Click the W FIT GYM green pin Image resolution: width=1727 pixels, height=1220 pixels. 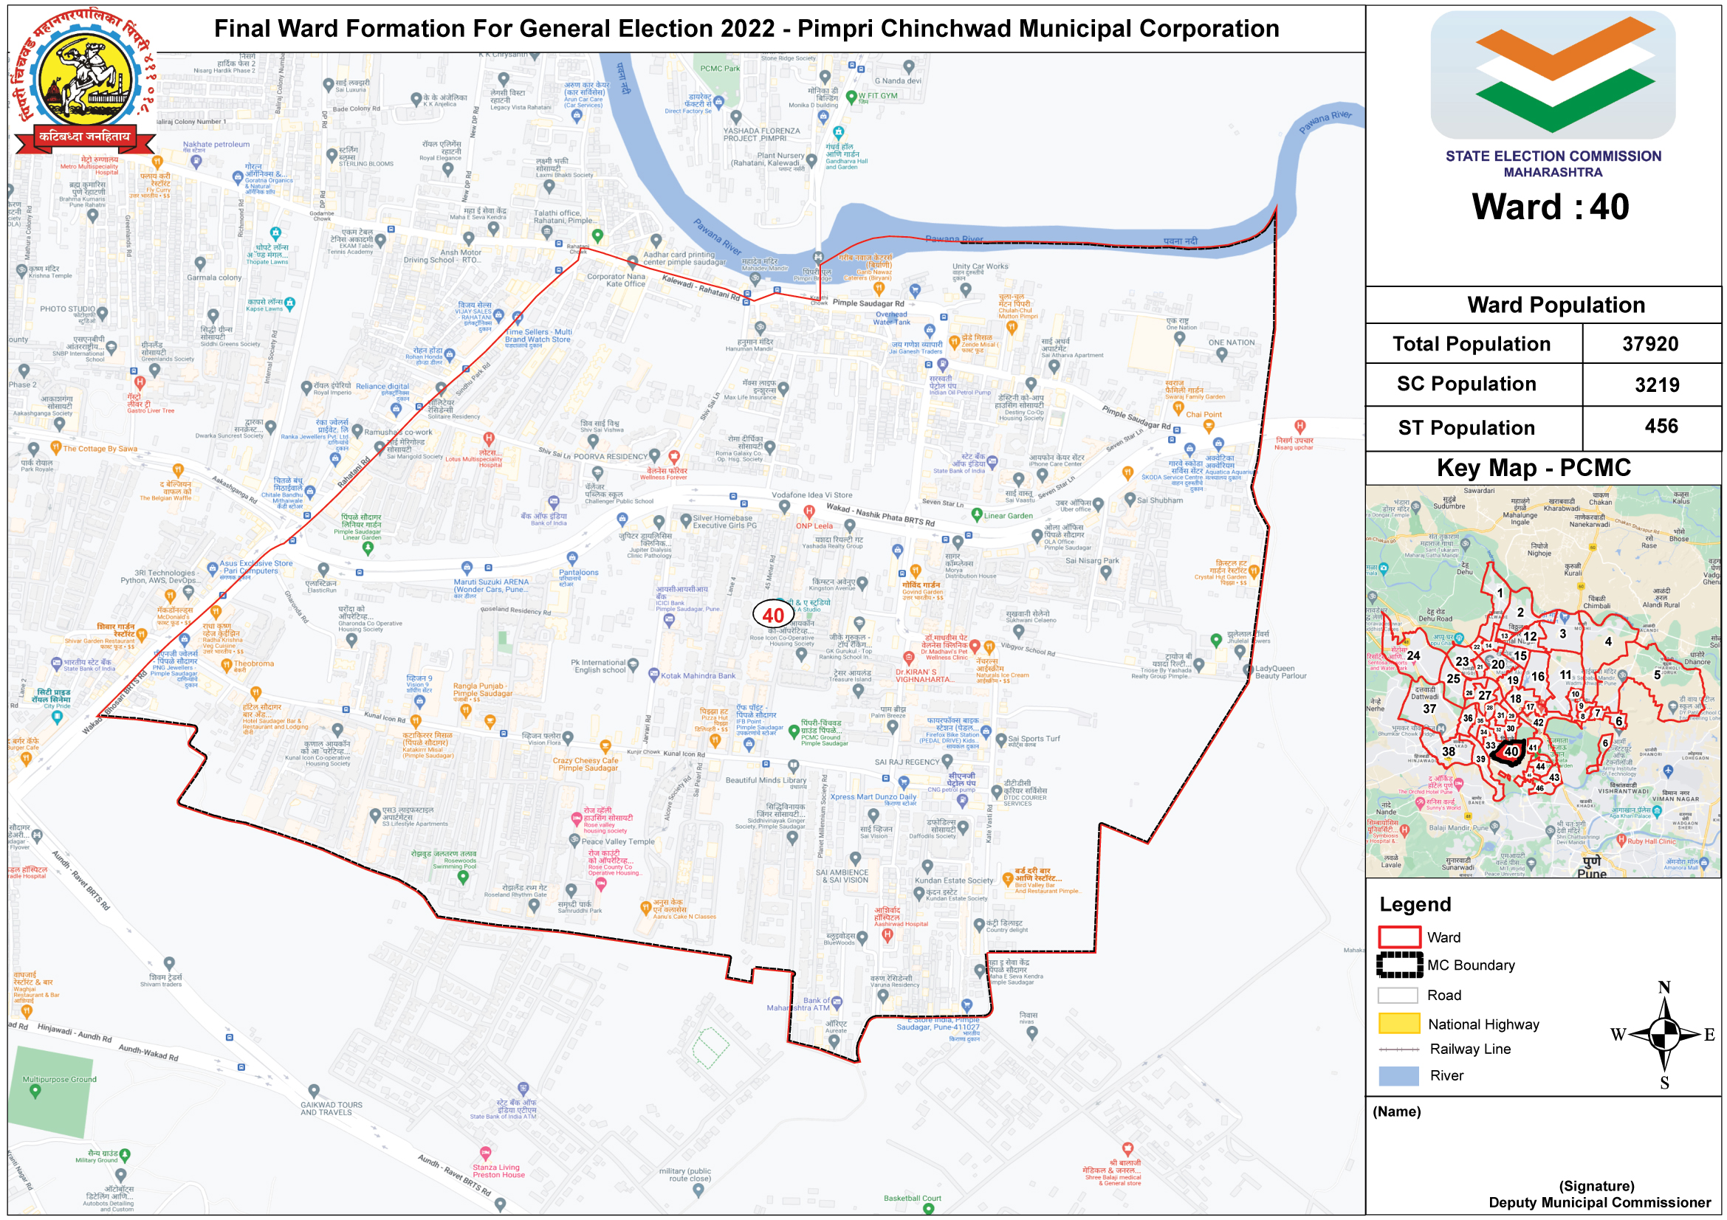851,96
